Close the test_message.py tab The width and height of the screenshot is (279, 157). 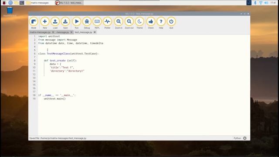(x=95, y=32)
